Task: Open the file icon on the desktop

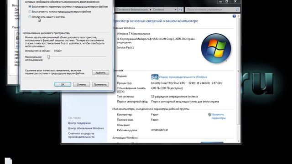Action: (x=8, y=161)
